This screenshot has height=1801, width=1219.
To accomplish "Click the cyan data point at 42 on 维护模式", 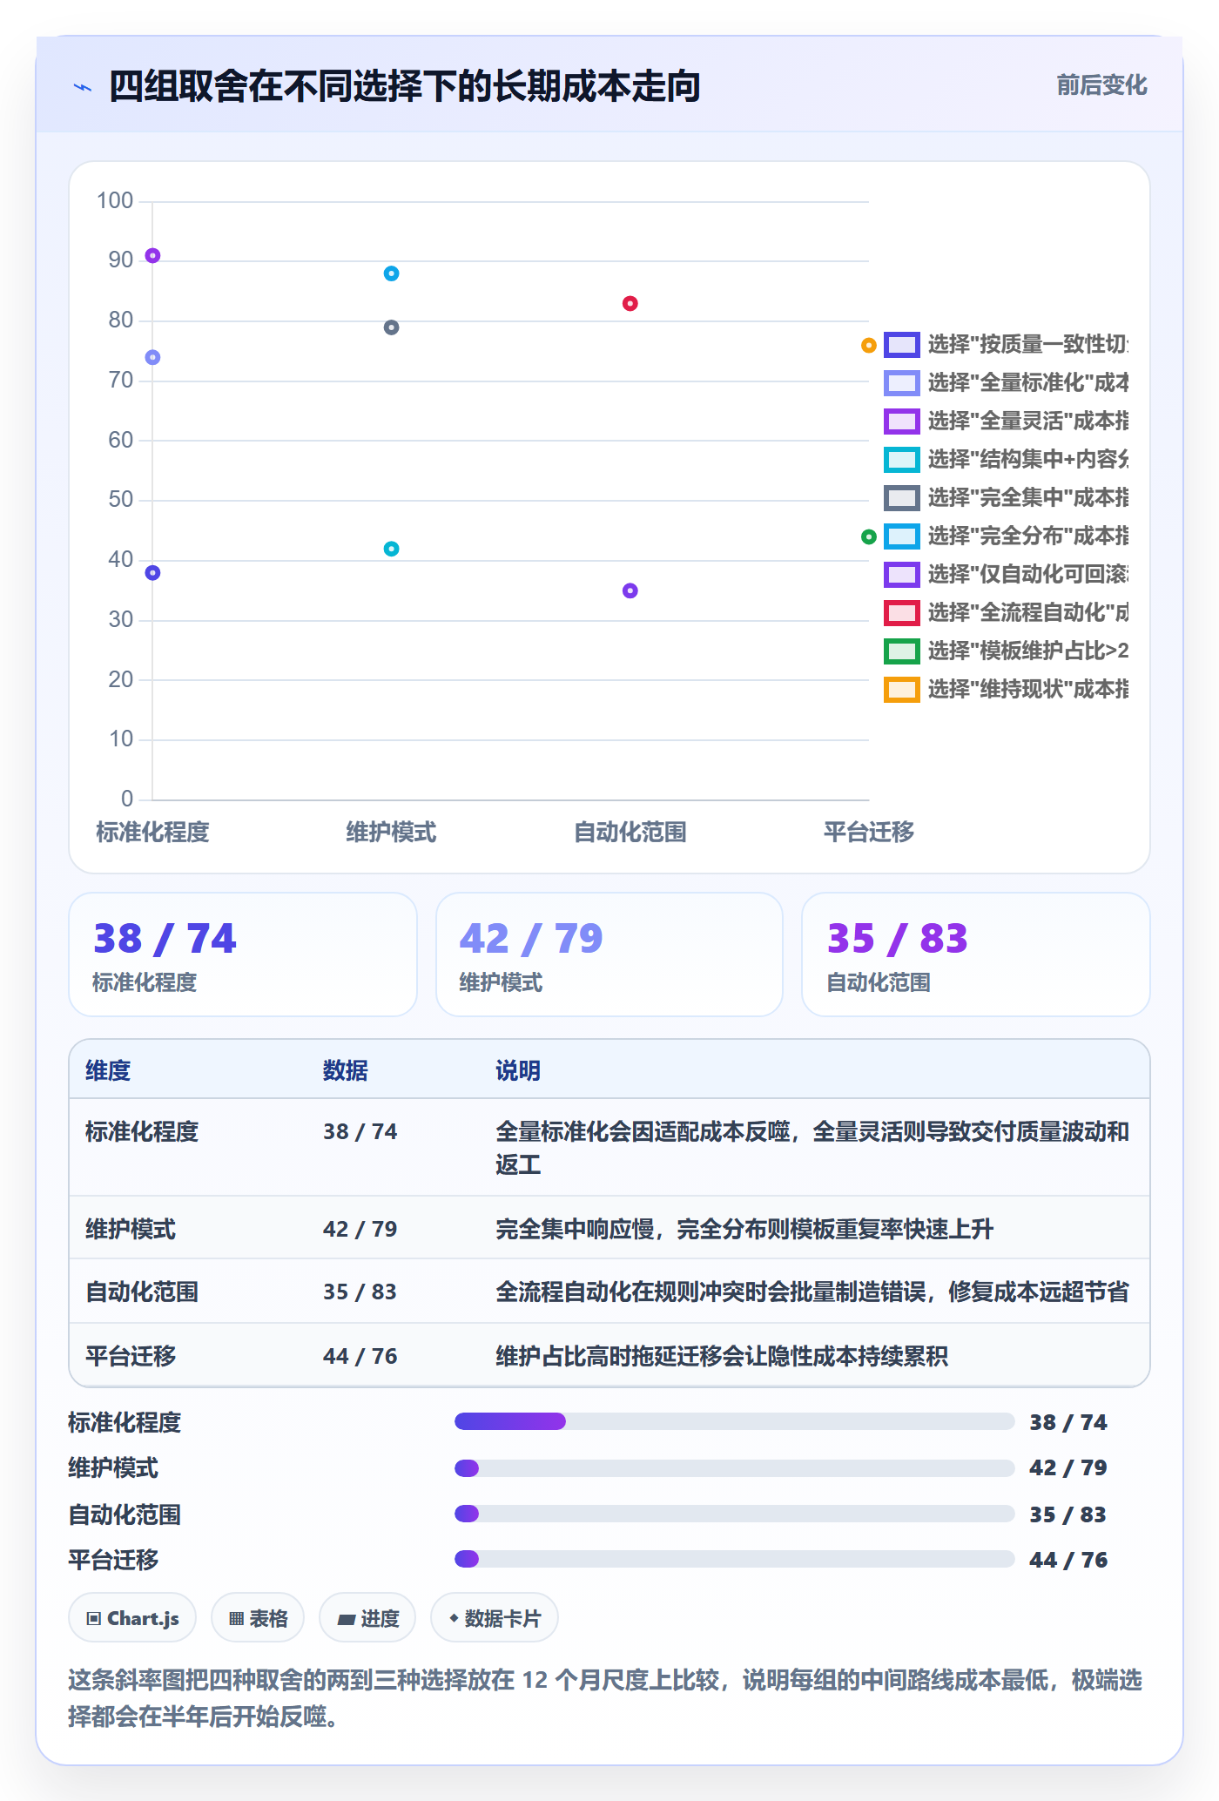I will click(392, 549).
